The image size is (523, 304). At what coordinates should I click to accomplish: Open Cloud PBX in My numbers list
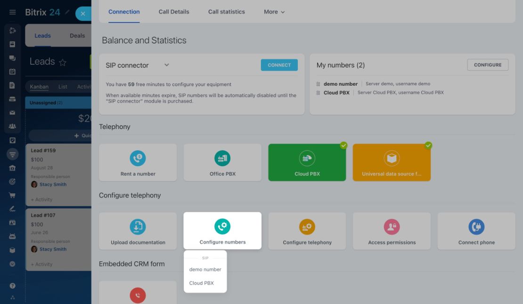tap(336, 93)
